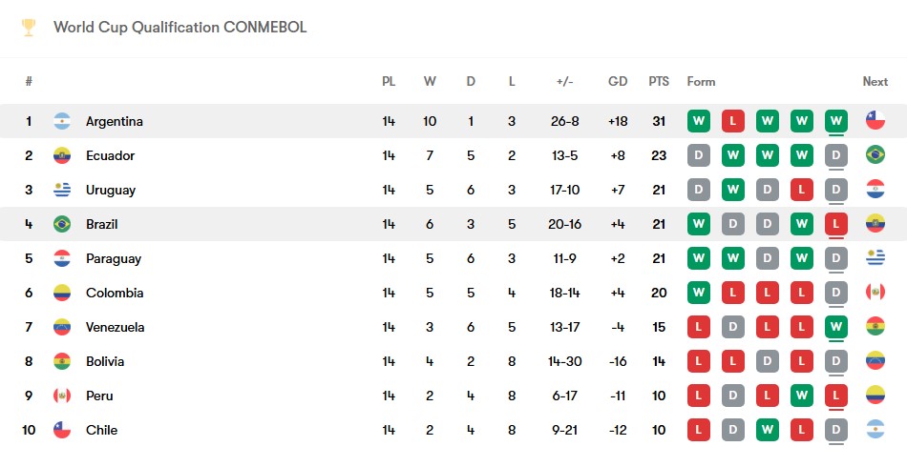Click the PL column header

click(389, 81)
